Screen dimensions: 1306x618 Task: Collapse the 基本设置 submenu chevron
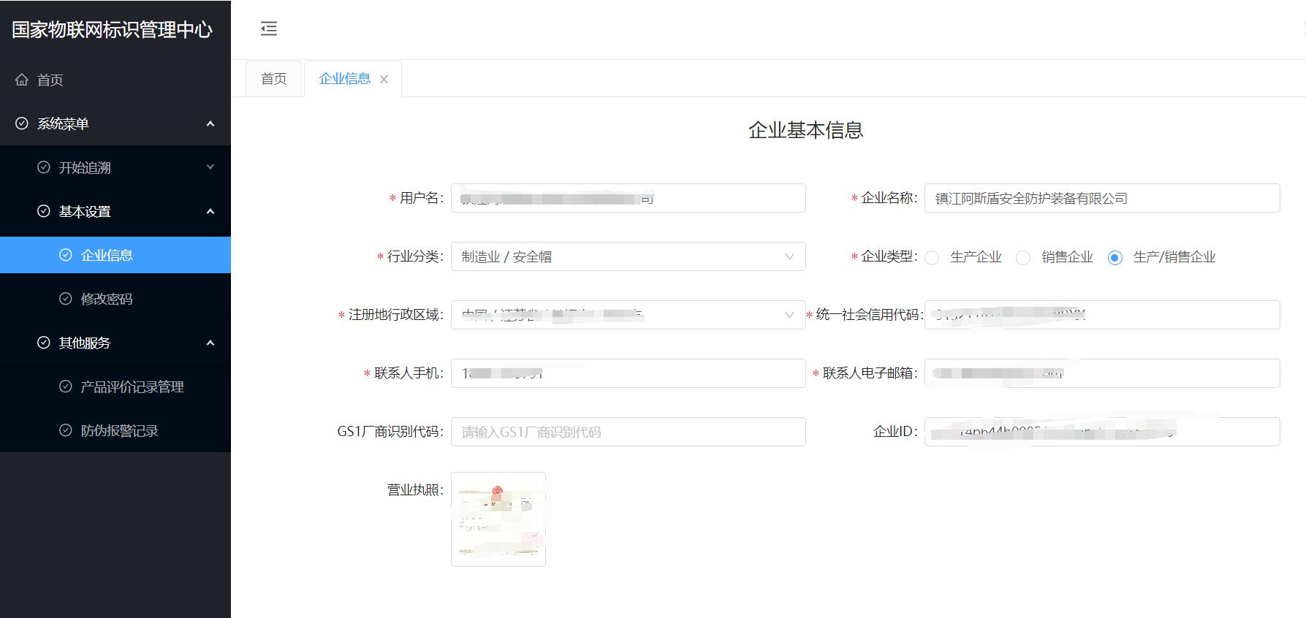tap(210, 211)
